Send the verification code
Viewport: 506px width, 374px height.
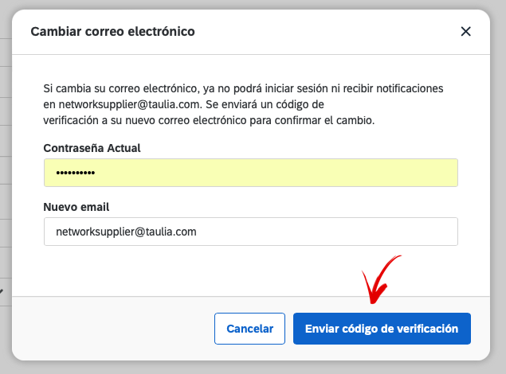coord(382,329)
